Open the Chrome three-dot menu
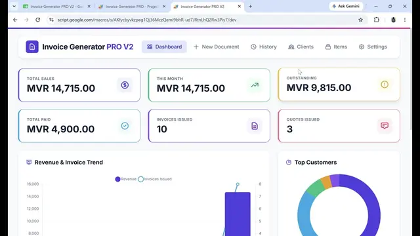Image resolution: width=420 pixels, height=236 pixels. pyautogui.click(x=405, y=20)
